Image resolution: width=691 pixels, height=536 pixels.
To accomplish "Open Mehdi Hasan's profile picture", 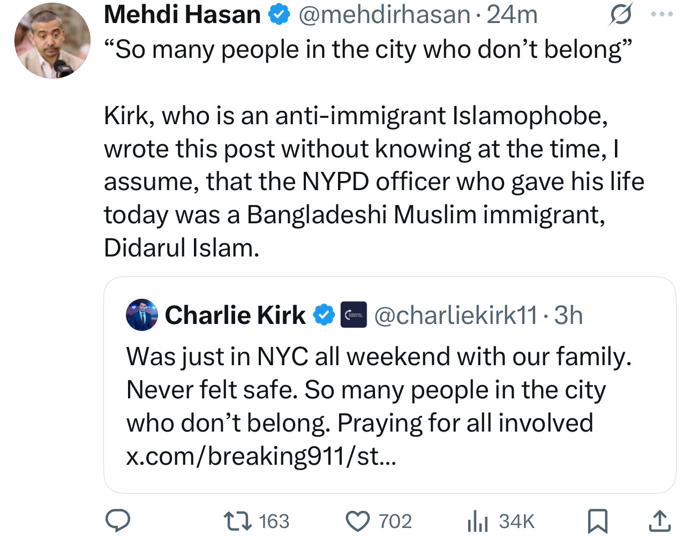I will [x=52, y=41].
